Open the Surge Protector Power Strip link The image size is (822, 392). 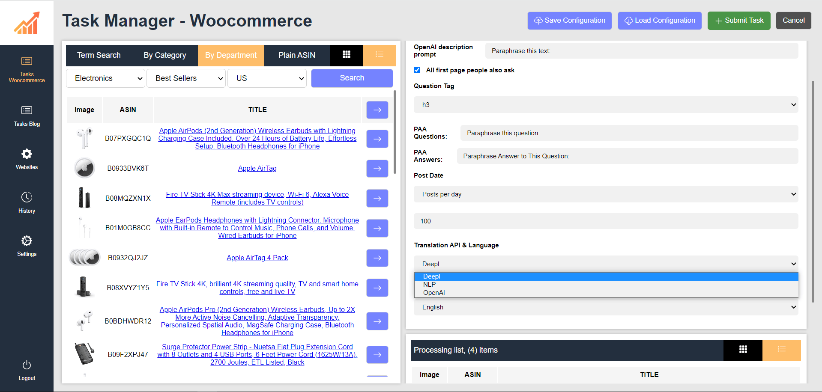click(257, 355)
